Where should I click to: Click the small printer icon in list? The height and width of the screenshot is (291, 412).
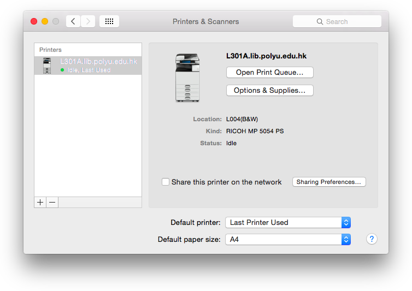pyautogui.click(x=47, y=66)
